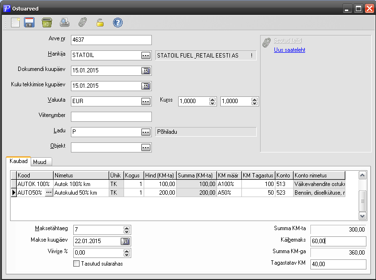
Task: Click the empty Viitenumber field
Action: (x=111, y=117)
